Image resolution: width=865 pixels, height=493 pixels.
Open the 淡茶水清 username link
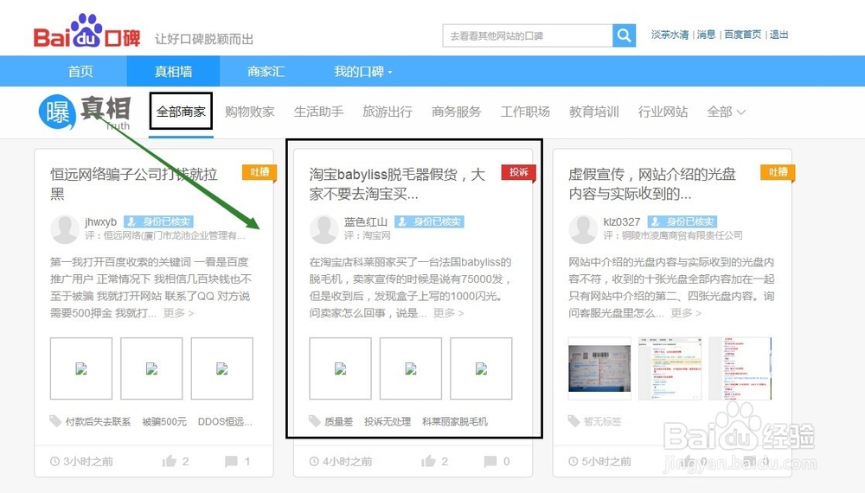coord(670,35)
